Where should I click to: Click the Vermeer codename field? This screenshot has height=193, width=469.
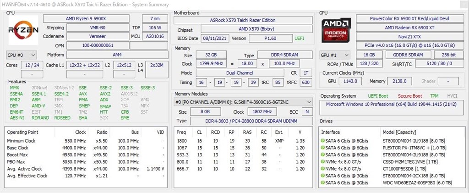(98, 36)
